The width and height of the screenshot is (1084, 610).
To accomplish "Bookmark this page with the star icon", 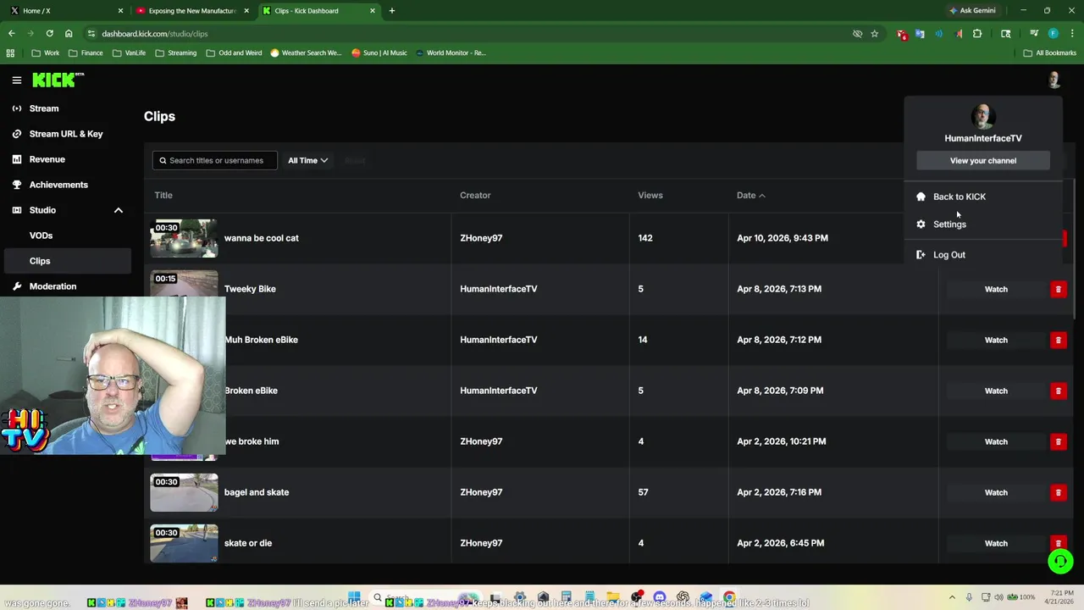I will pyautogui.click(x=874, y=34).
